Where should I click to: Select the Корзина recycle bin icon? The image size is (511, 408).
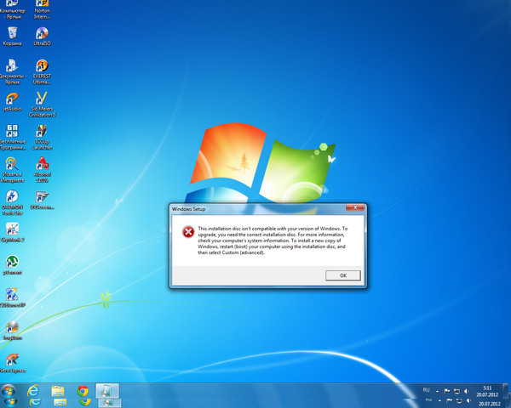[x=13, y=36]
